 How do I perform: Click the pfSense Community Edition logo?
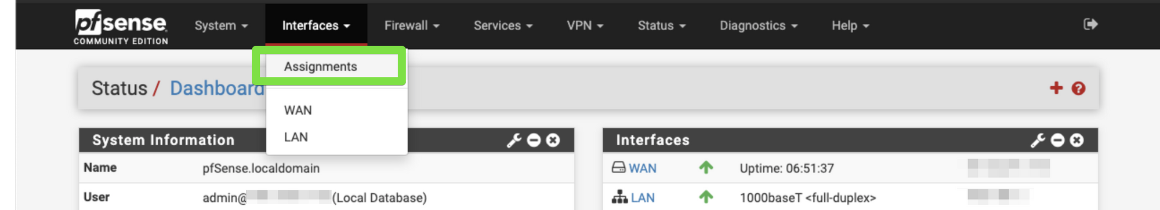121,27
